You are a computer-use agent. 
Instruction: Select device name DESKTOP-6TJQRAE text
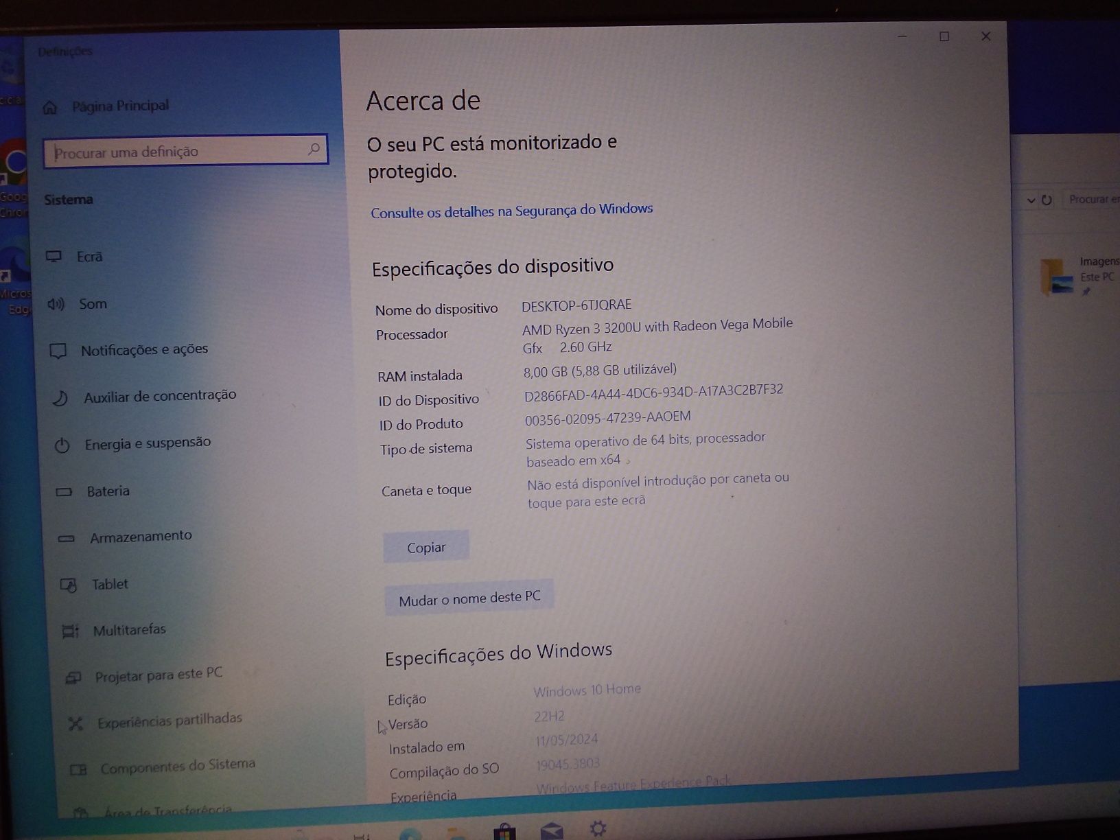(576, 305)
